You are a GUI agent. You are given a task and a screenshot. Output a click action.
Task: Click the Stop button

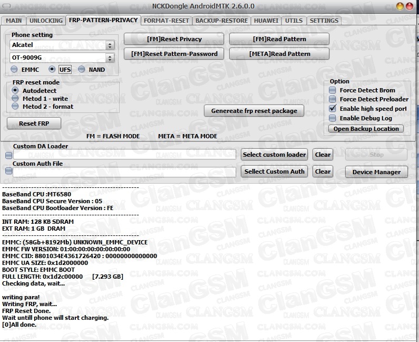pos(376,155)
